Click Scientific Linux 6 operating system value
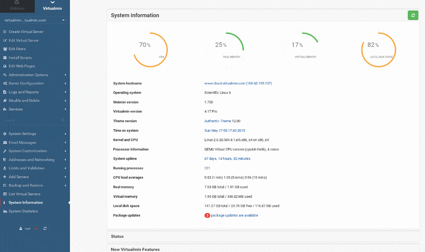 pos(217,93)
